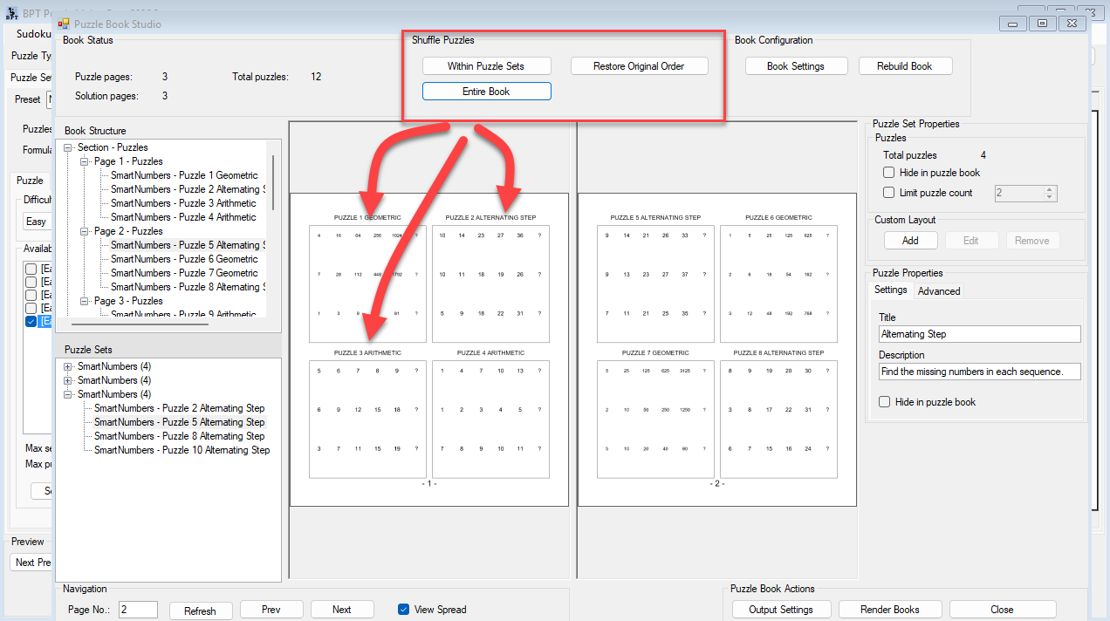Click the disabled Edit custom layout button
Viewport: 1110px width, 621px height.
tap(971, 241)
